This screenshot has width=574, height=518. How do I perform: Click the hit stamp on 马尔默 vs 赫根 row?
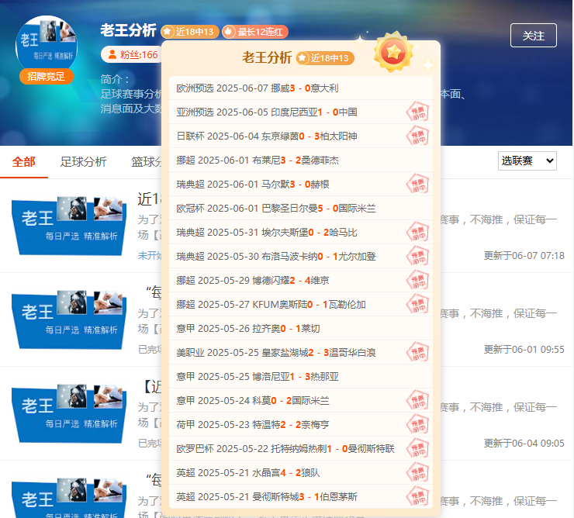pyautogui.click(x=417, y=184)
